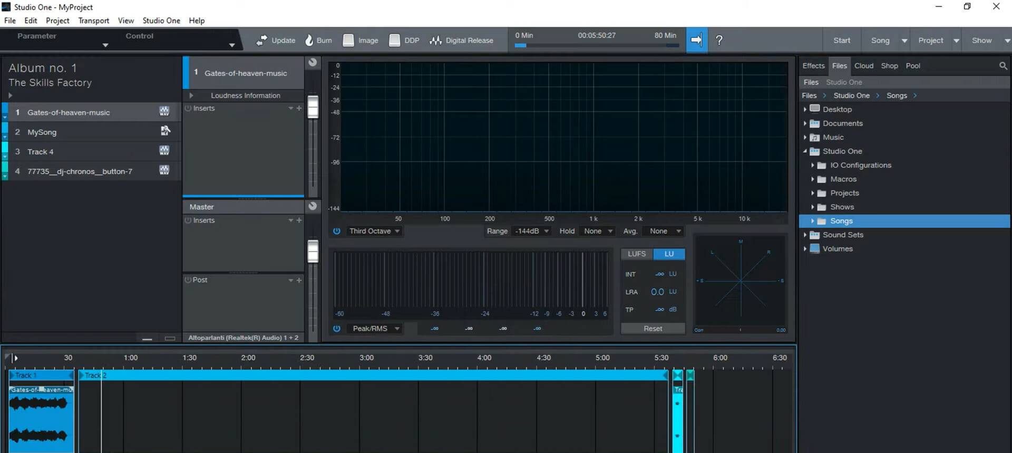Click the Update icon in toolbar
Screen dimensions: 1012x453
point(261,41)
